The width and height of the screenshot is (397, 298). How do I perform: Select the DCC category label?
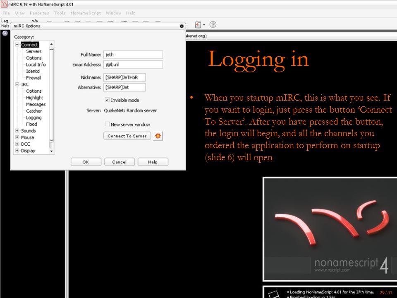pyautogui.click(x=26, y=144)
